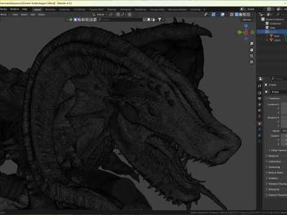
Task: Toggle X-ray view
Action: coord(231,14)
